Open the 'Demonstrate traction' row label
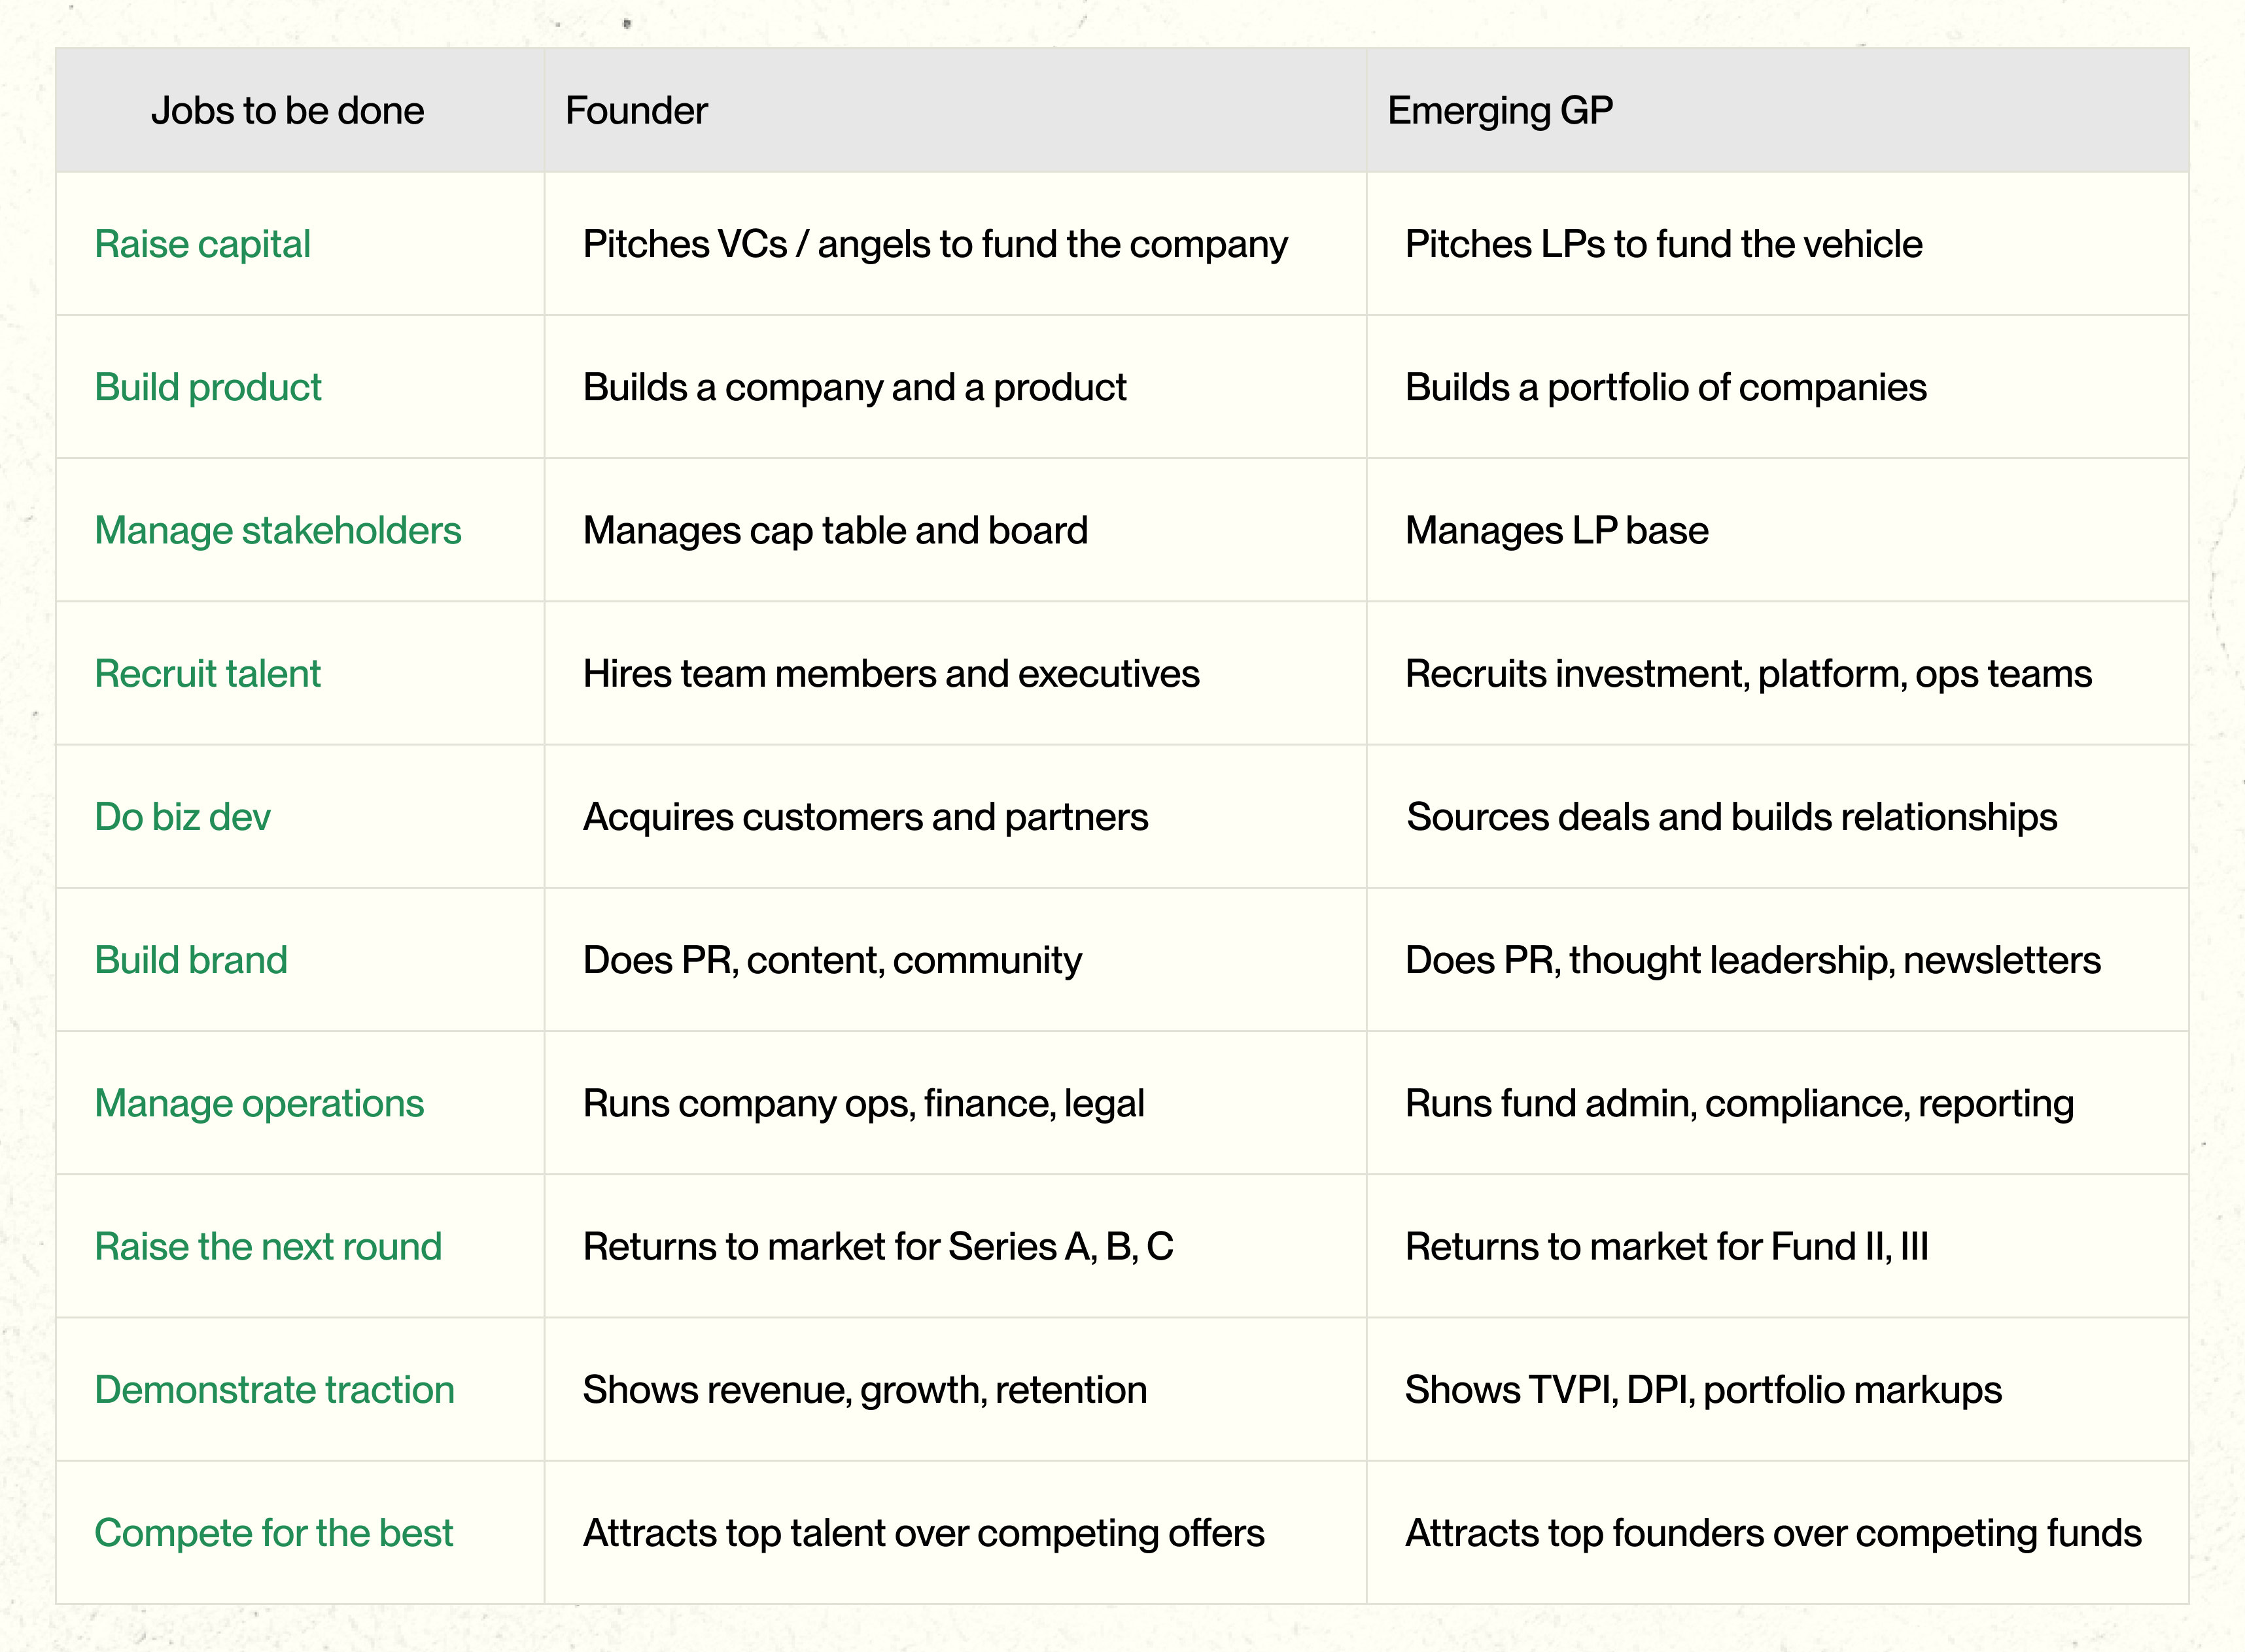This screenshot has height=1652, width=2245. pyautogui.click(x=274, y=1389)
